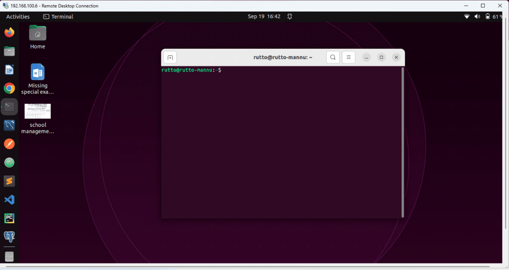This screenshot has width=509, height=270.
Task: Open MySQL Workbench from the dock
Action: click(9, 125)
